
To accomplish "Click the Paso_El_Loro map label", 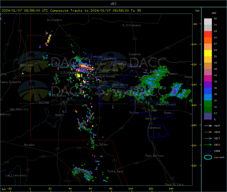I will point(175,184).
